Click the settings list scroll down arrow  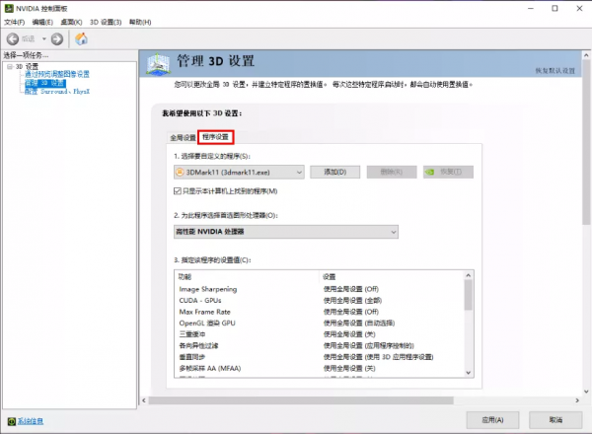tap(468, 373)
